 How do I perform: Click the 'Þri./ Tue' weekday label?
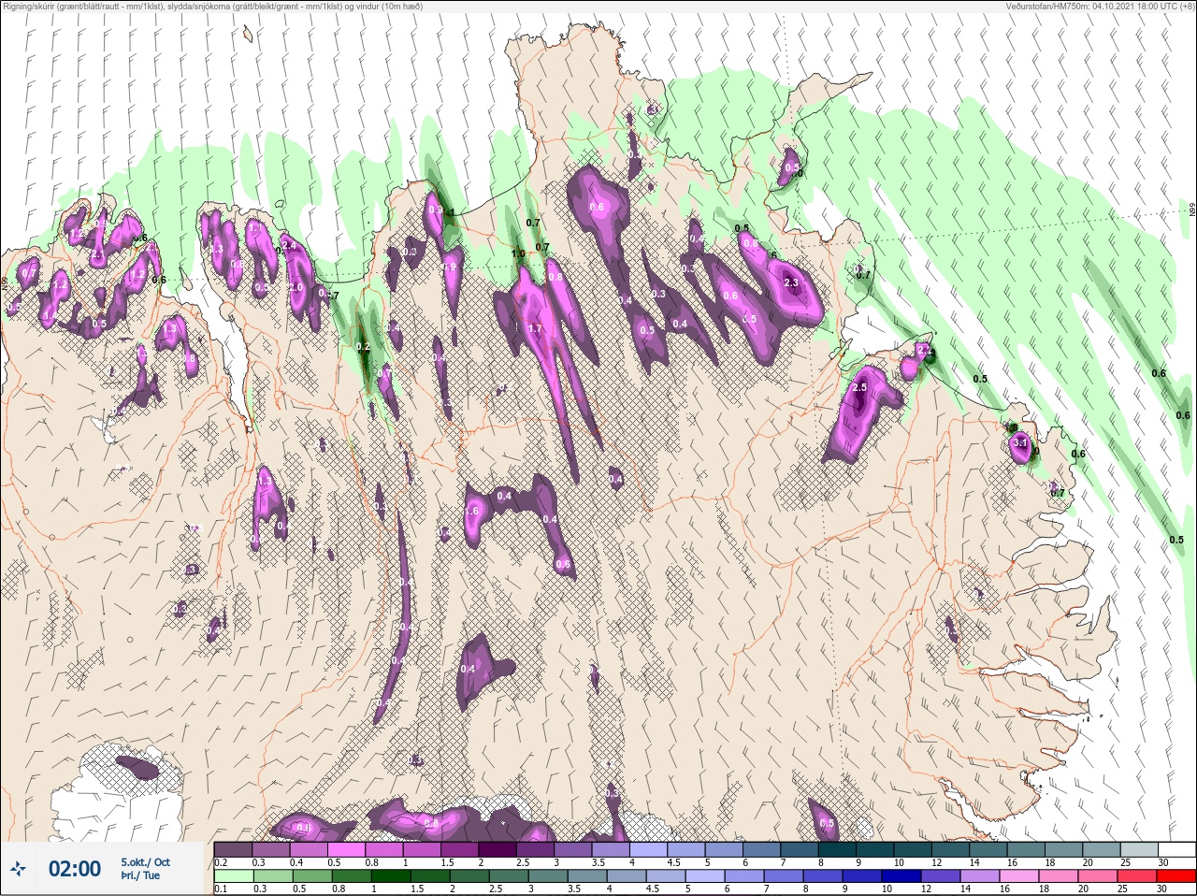tap(139, 875)
